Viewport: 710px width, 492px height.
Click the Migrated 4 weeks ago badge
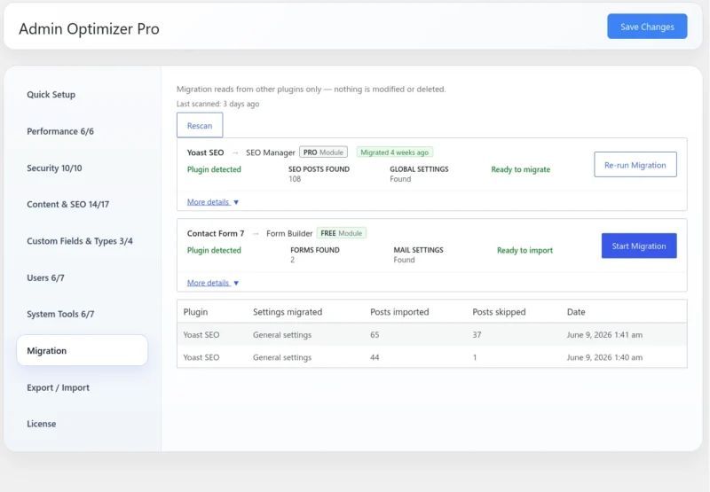[394, 152]
